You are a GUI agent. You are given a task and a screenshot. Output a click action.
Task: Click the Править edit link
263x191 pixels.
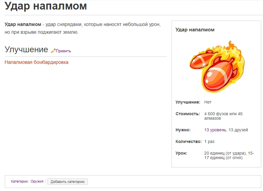(x=63, y=51)
